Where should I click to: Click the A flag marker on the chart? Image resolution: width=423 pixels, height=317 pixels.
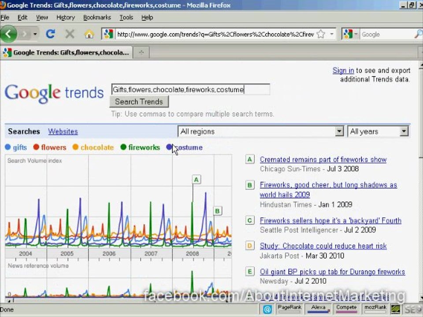click(197, 180)
